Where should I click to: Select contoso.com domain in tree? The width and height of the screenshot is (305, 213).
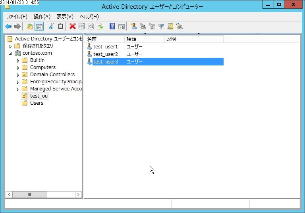(x=37, y=53)
